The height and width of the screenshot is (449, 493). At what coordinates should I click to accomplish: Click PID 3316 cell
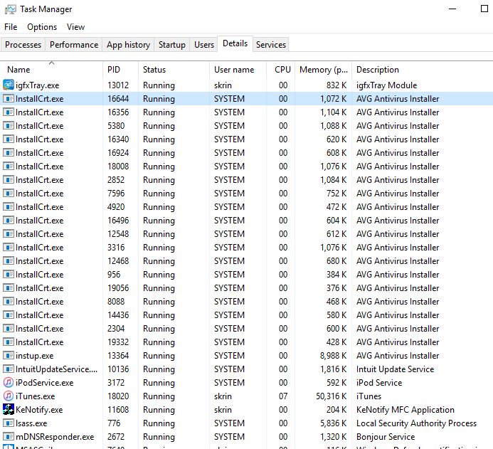pyautogui.click(x=116, y=248)
